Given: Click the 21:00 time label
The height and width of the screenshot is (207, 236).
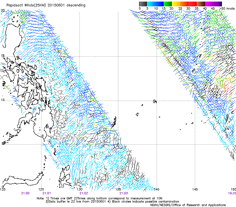Looking at the screenshot, I should click(25, 193).
